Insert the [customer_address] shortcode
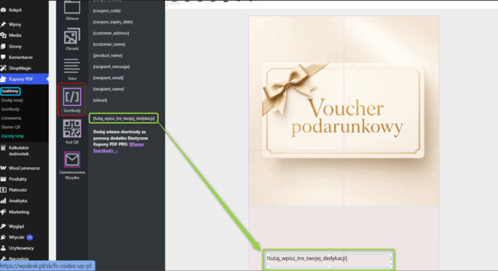This screenshot has width=498, height=271. click(111, 33)
